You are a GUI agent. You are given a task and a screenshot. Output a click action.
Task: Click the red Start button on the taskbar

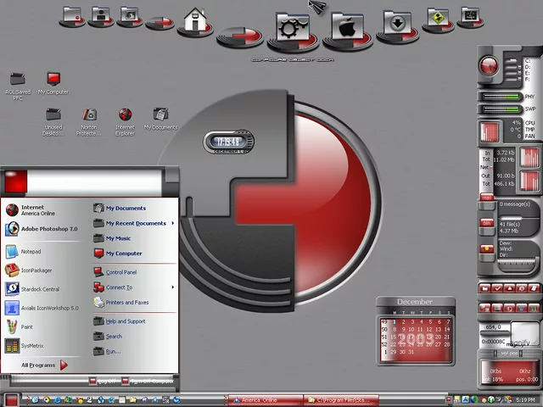(11, 400)
